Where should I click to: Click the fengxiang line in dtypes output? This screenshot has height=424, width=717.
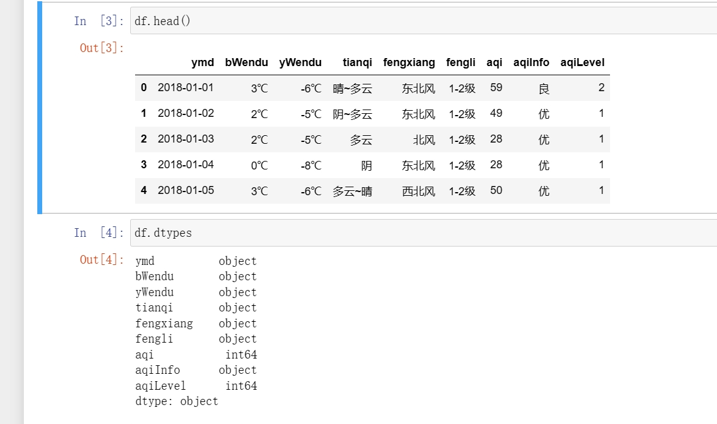164,323
